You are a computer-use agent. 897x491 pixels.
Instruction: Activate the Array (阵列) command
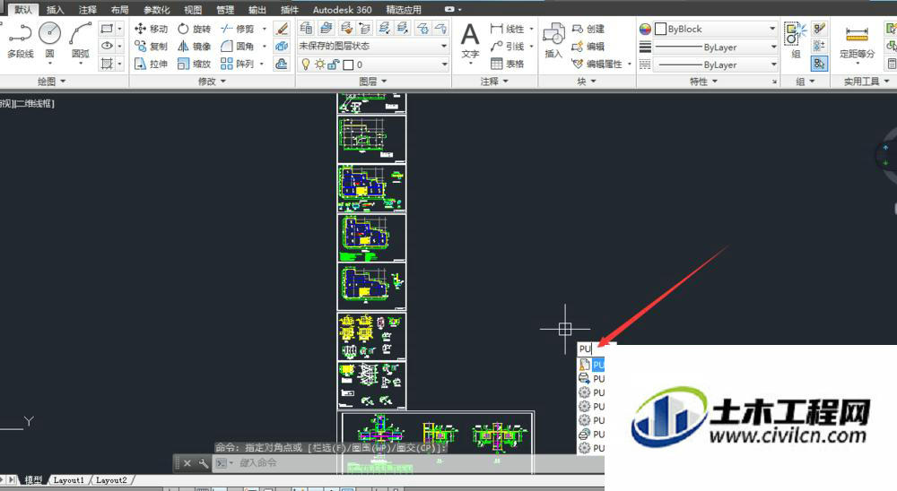click(238, 64)
